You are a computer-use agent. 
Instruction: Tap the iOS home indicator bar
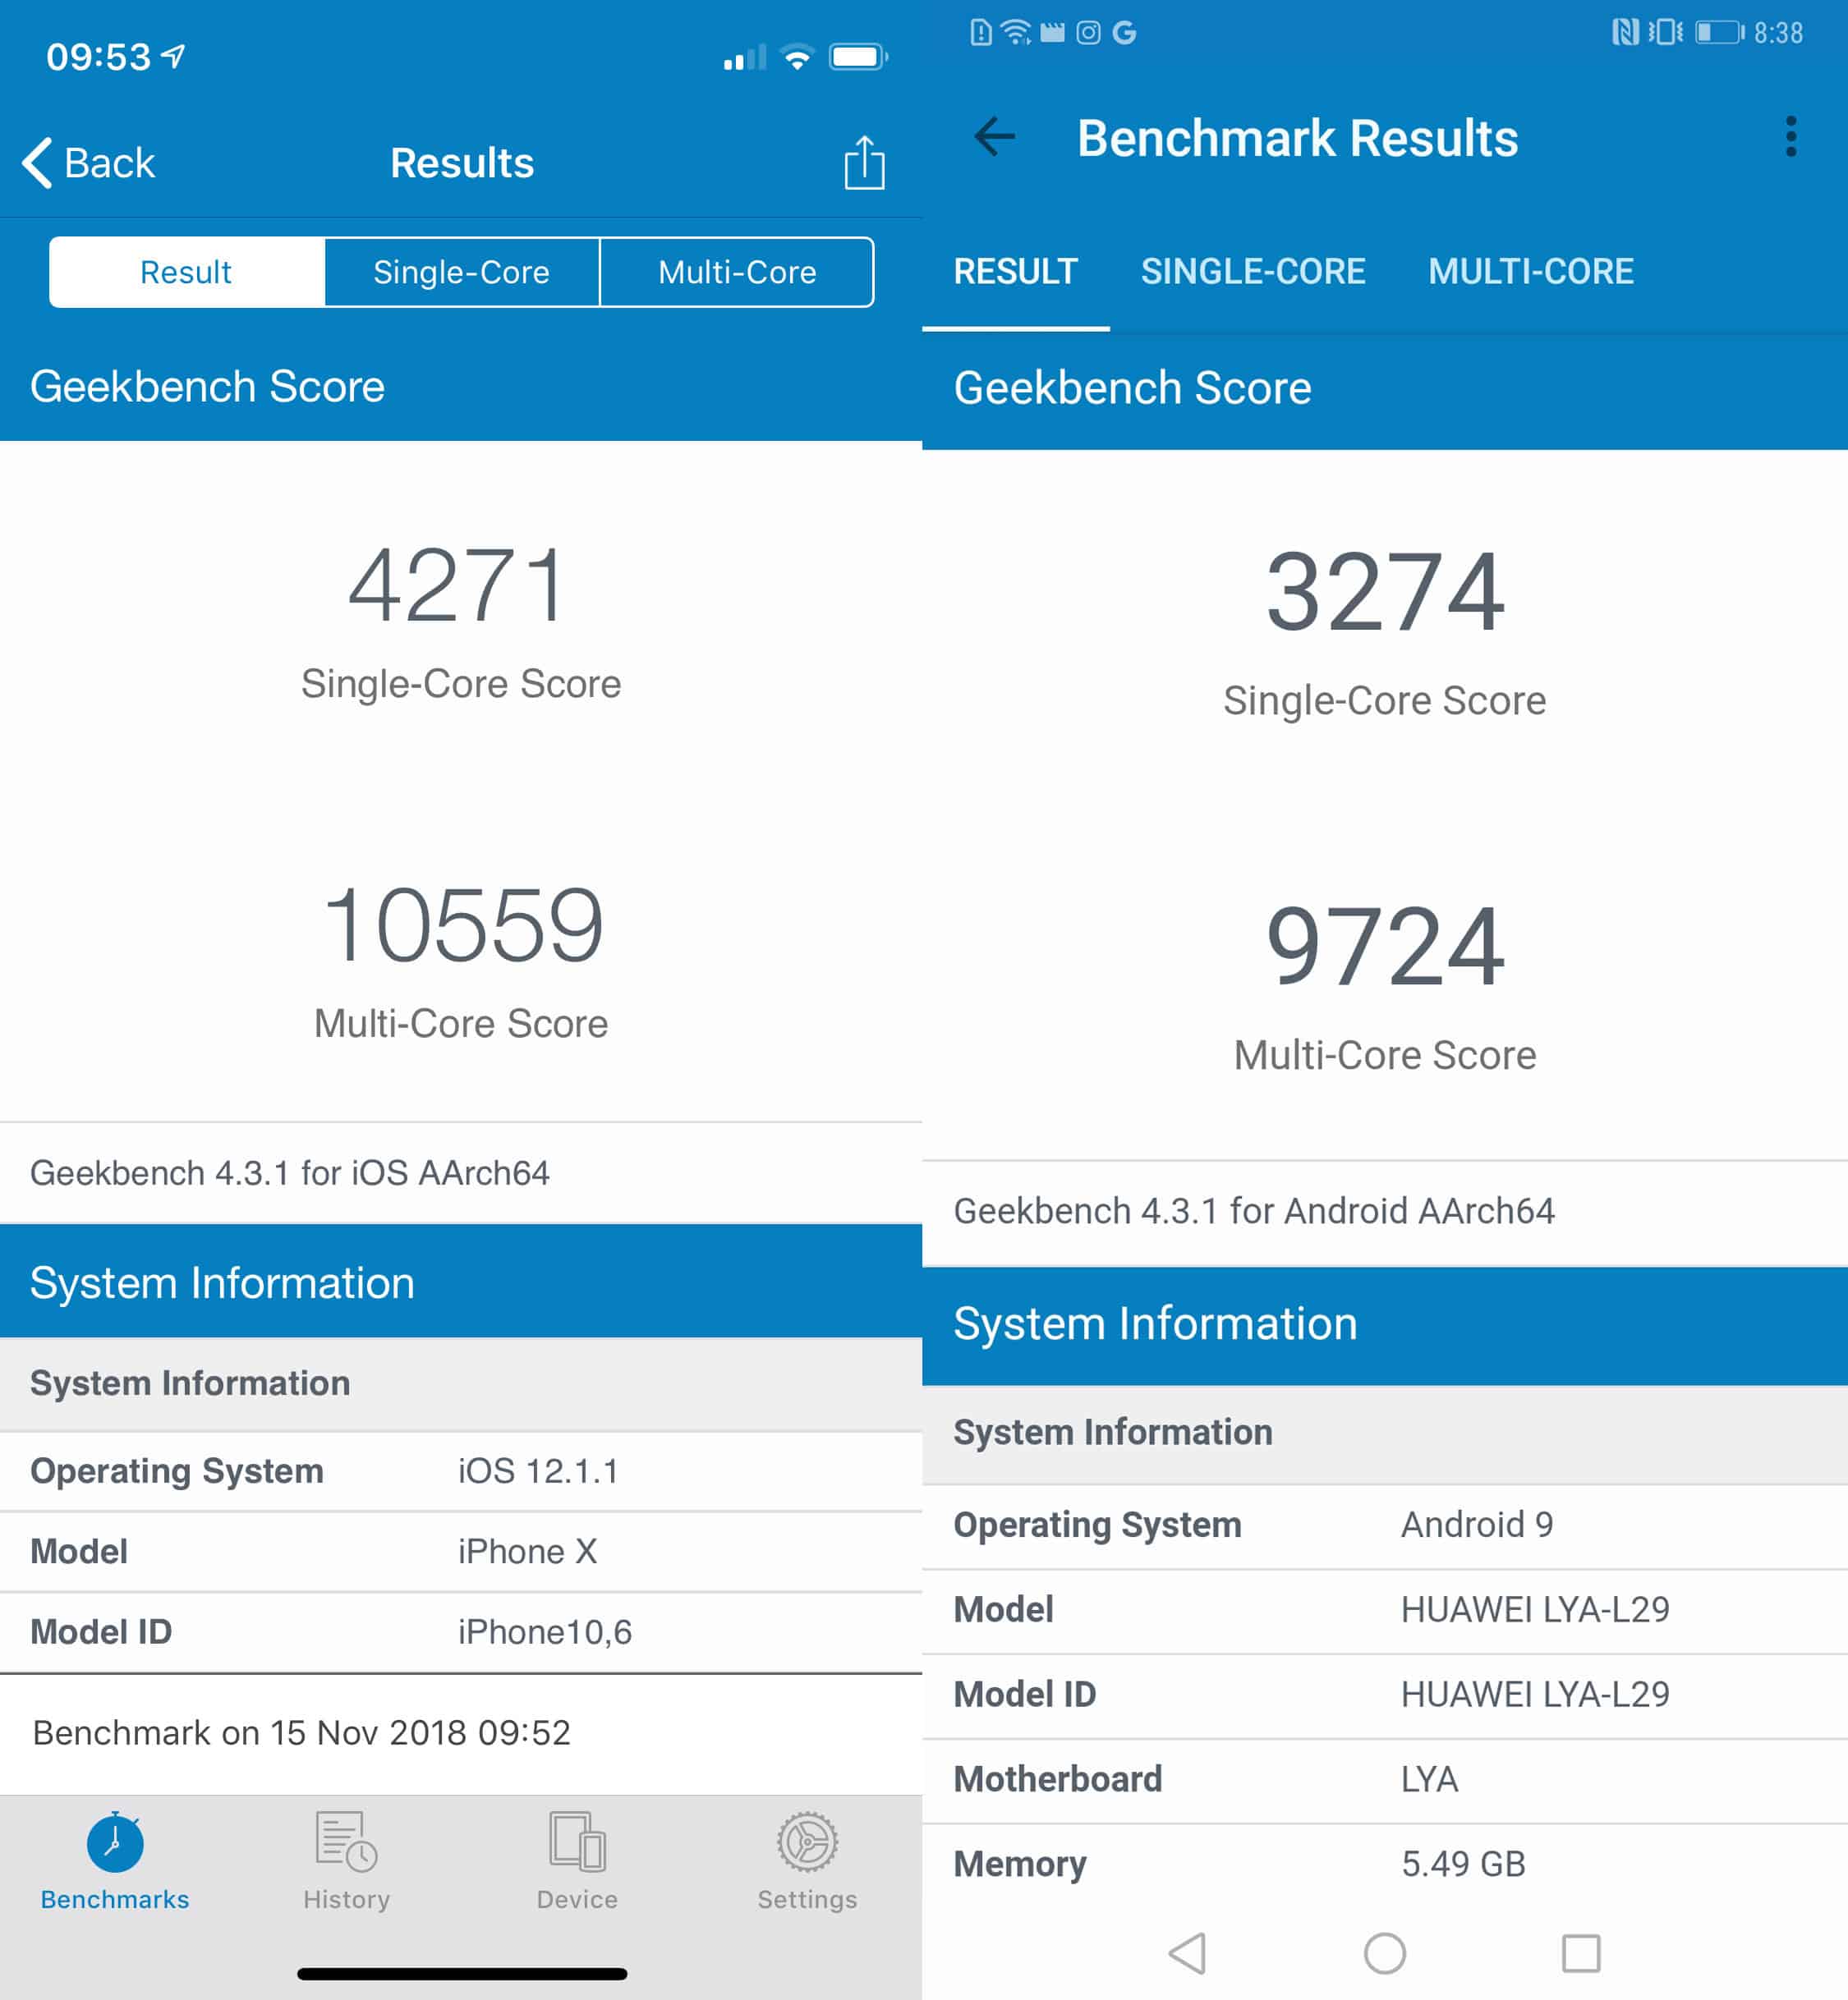(x=462, y=1974)
